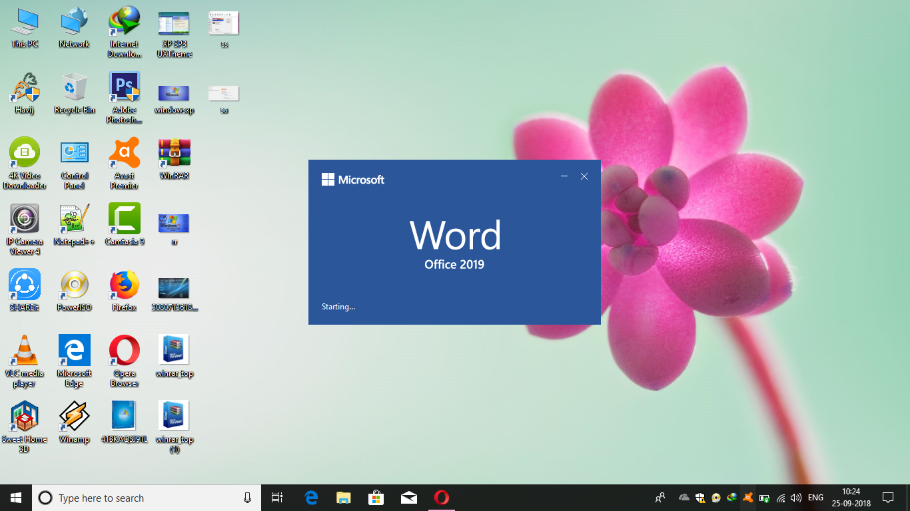Select the winrar_top file without (1)
The height and width of the screenshot is (511, 910).
(x=175, y=356)
